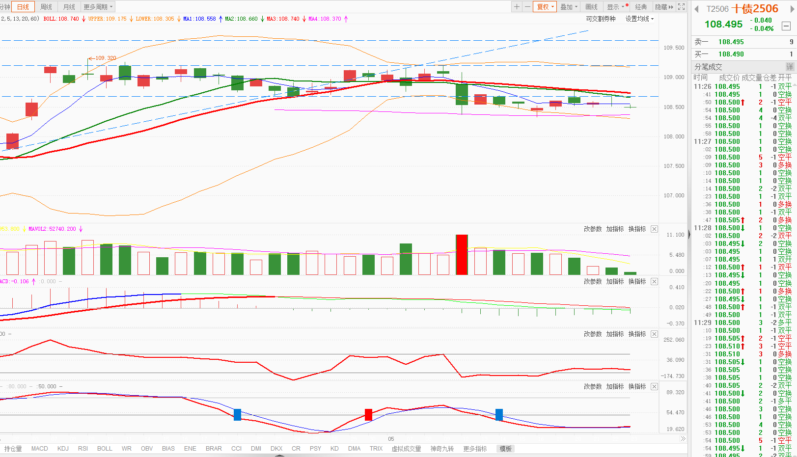Select KDJ indicator tab
The width and height of the screenshot is (797, 457).
click(63, 449)
